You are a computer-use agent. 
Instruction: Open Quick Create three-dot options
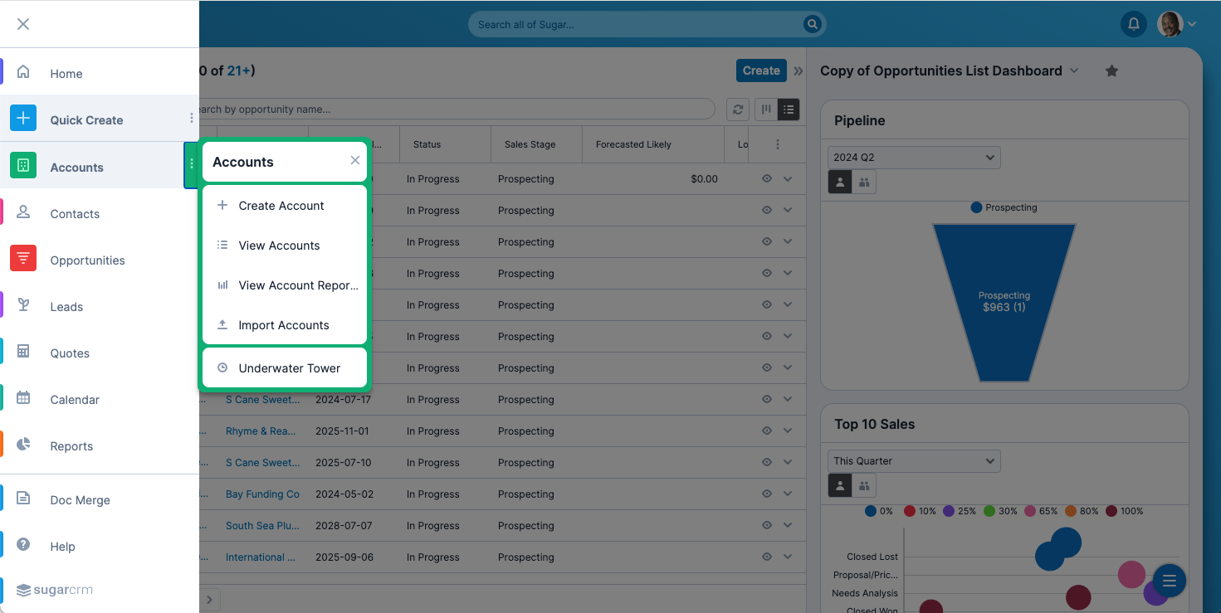[192, 119]
